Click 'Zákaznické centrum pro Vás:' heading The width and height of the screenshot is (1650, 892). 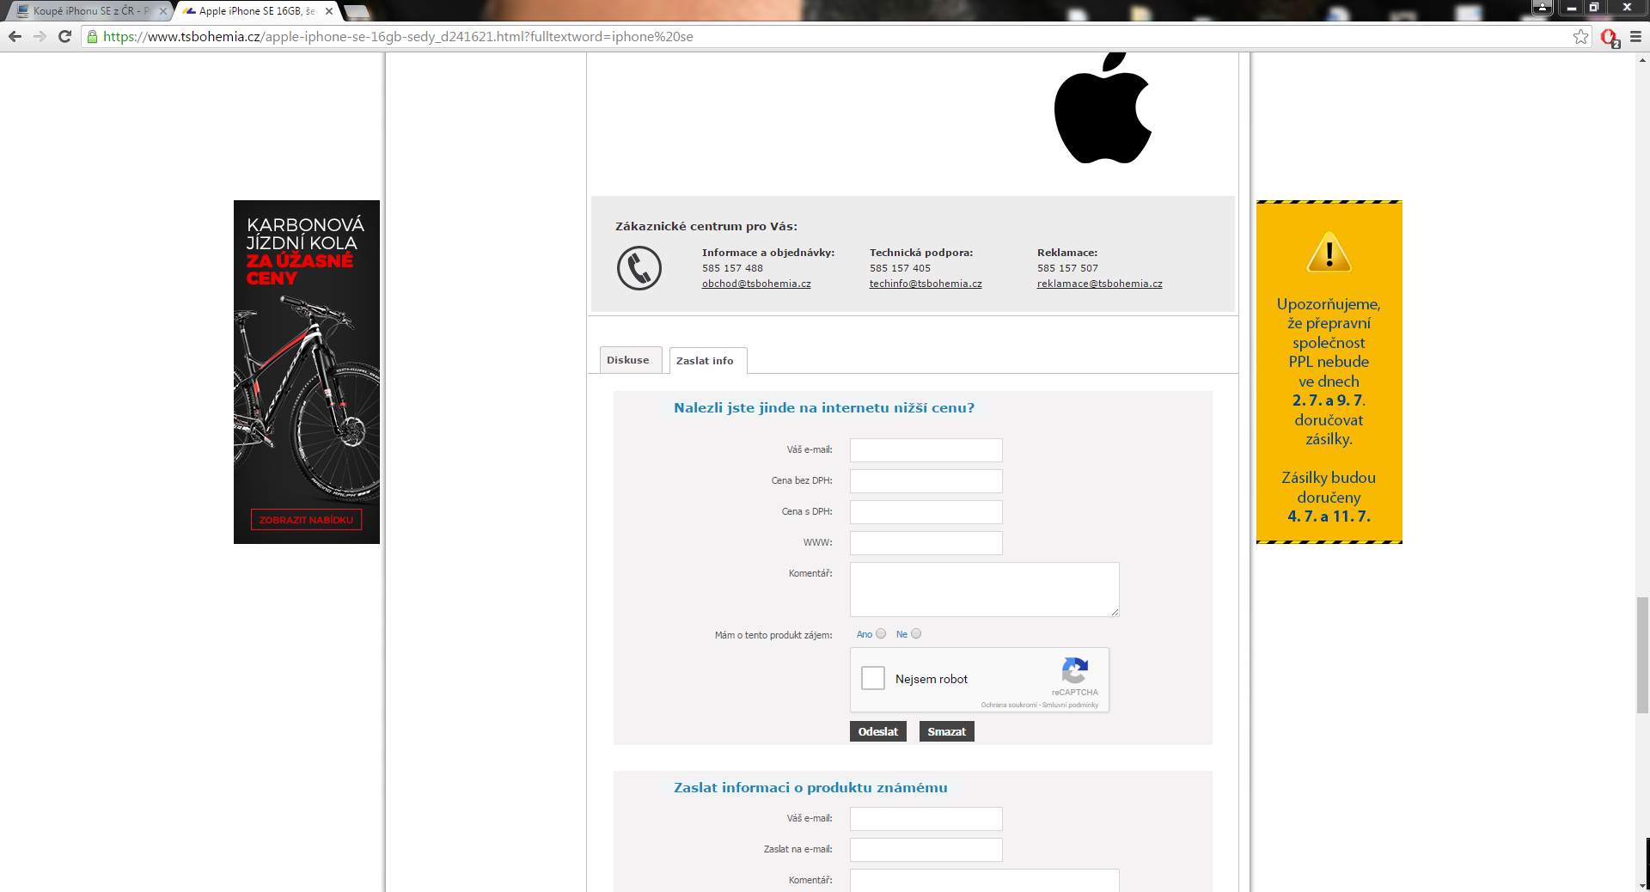(x=706, y=226)
